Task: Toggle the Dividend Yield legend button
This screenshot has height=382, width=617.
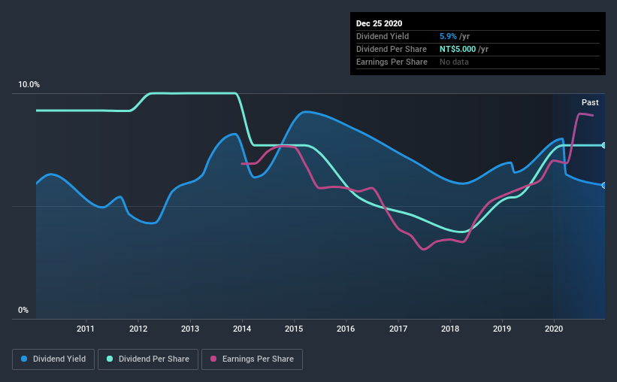Action: tap(53, 359)
